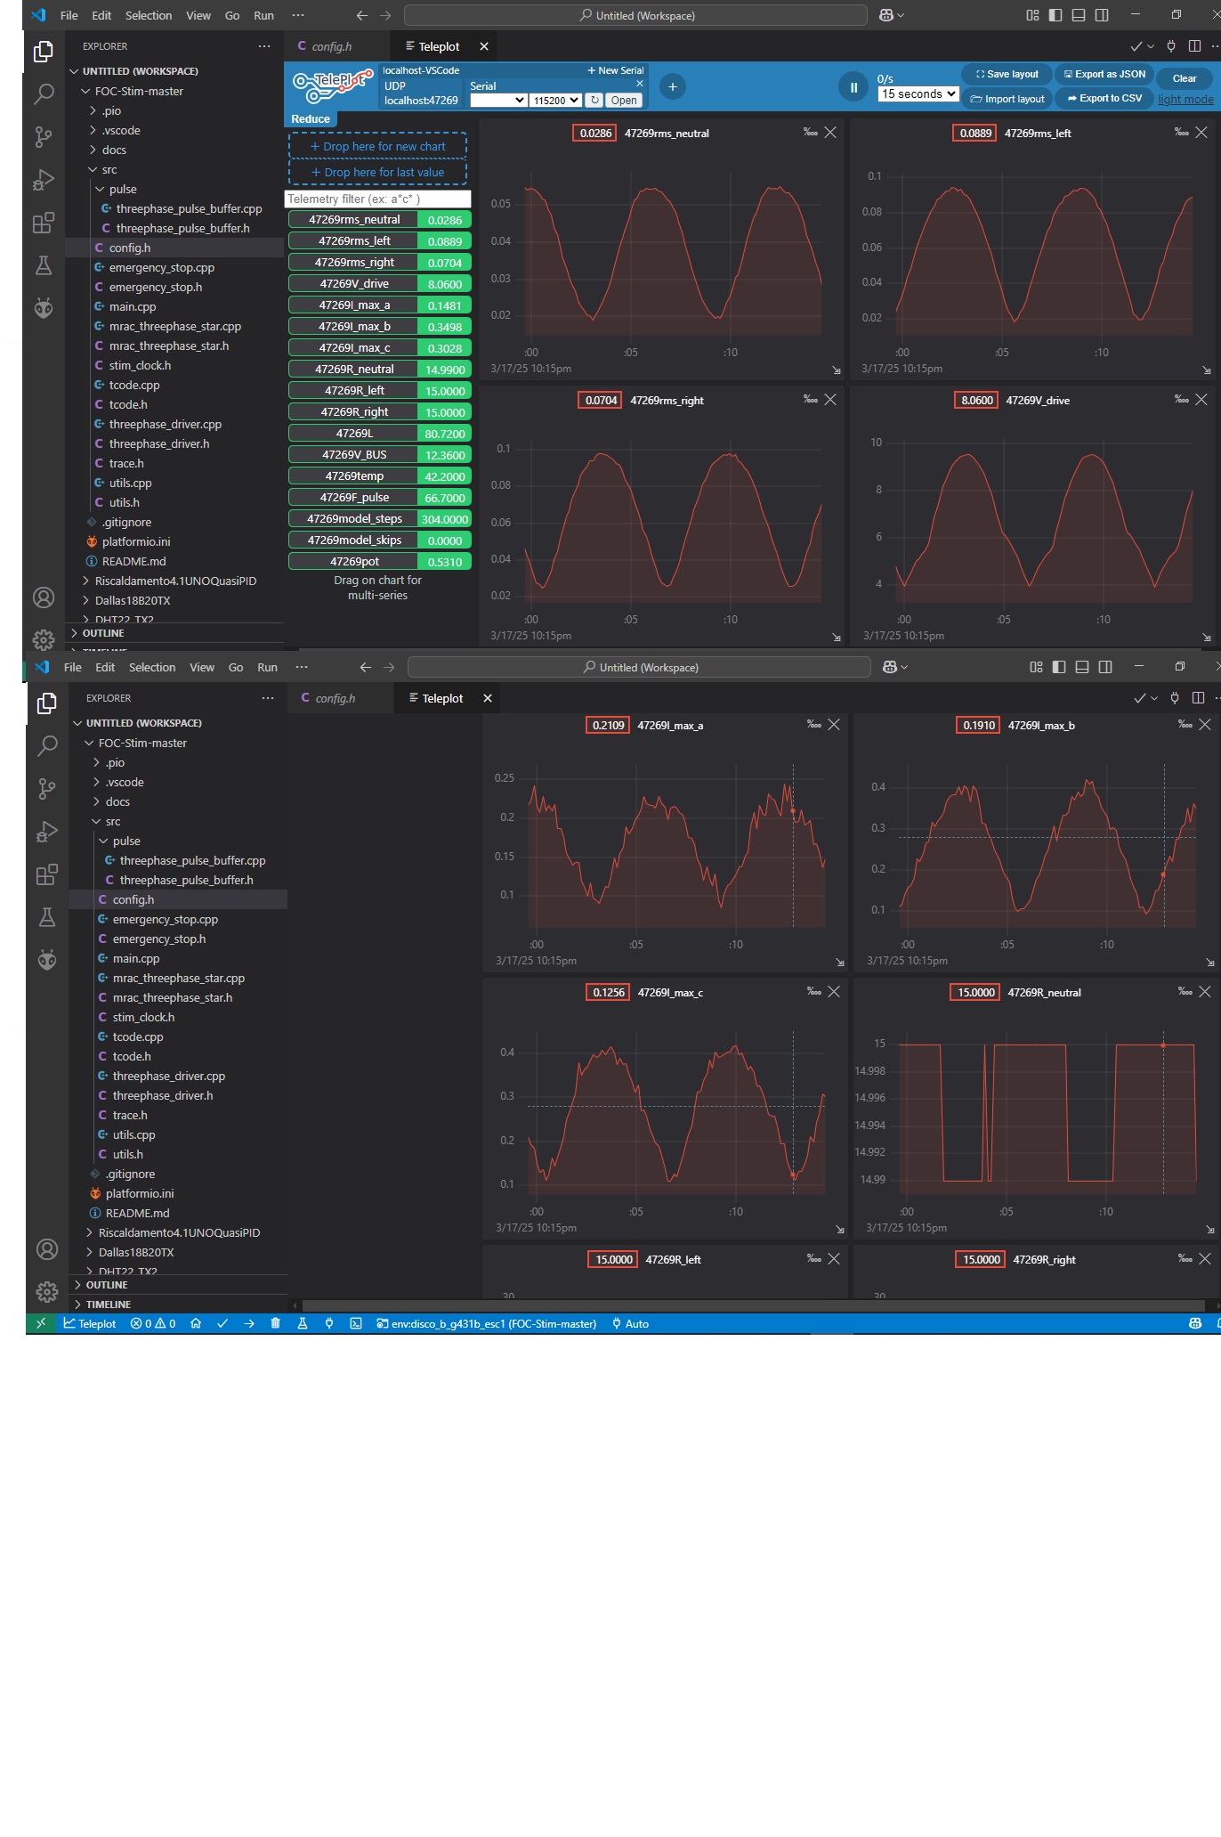
Task: Click the round plus button in Teleplot header
Action: 673,86
